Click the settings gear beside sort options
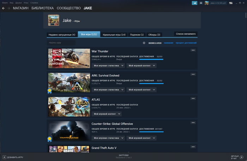This screenshot has width=247, height=161. pyautogui.click(x=144, y=43)
